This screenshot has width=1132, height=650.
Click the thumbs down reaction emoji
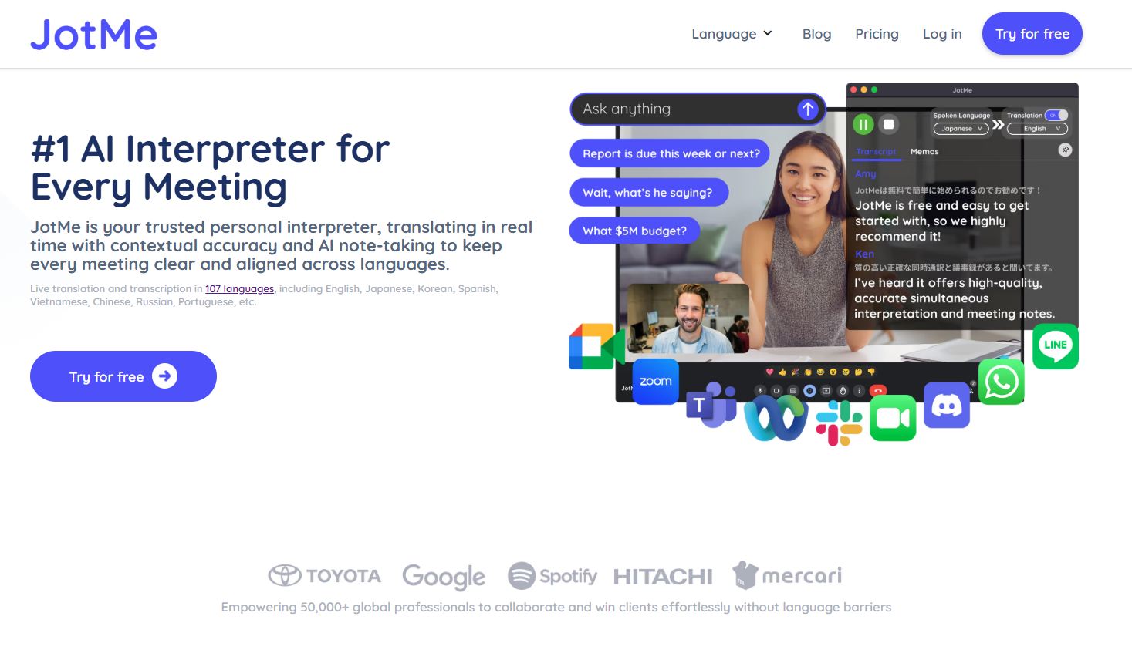pyautogui.click(x=871, y=372)
